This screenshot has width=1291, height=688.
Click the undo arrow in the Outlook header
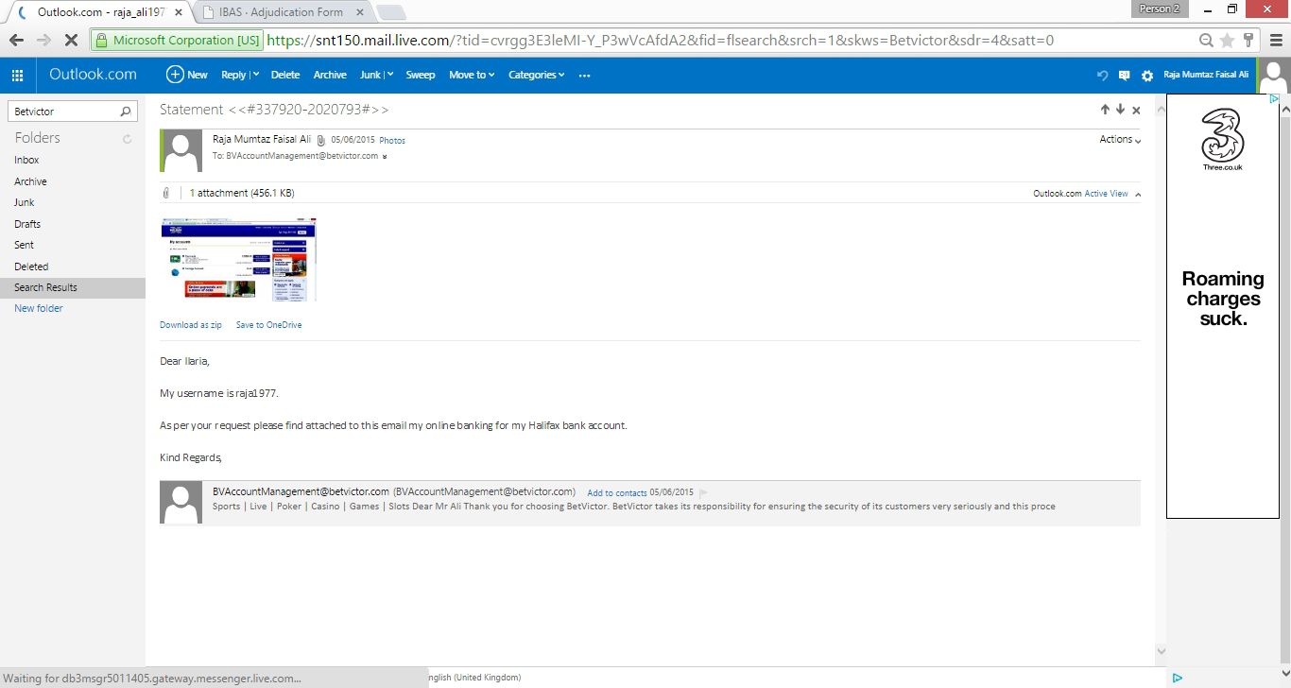tap(1102, 76)
